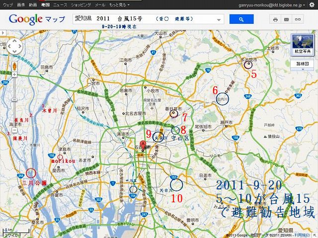This screenshot has width=318, height=238.
Task: Click the red marker A pin
Action: (143, 145)
